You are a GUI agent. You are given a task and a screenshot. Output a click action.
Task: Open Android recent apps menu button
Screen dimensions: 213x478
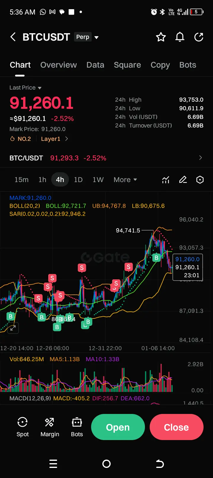(53, 464)
